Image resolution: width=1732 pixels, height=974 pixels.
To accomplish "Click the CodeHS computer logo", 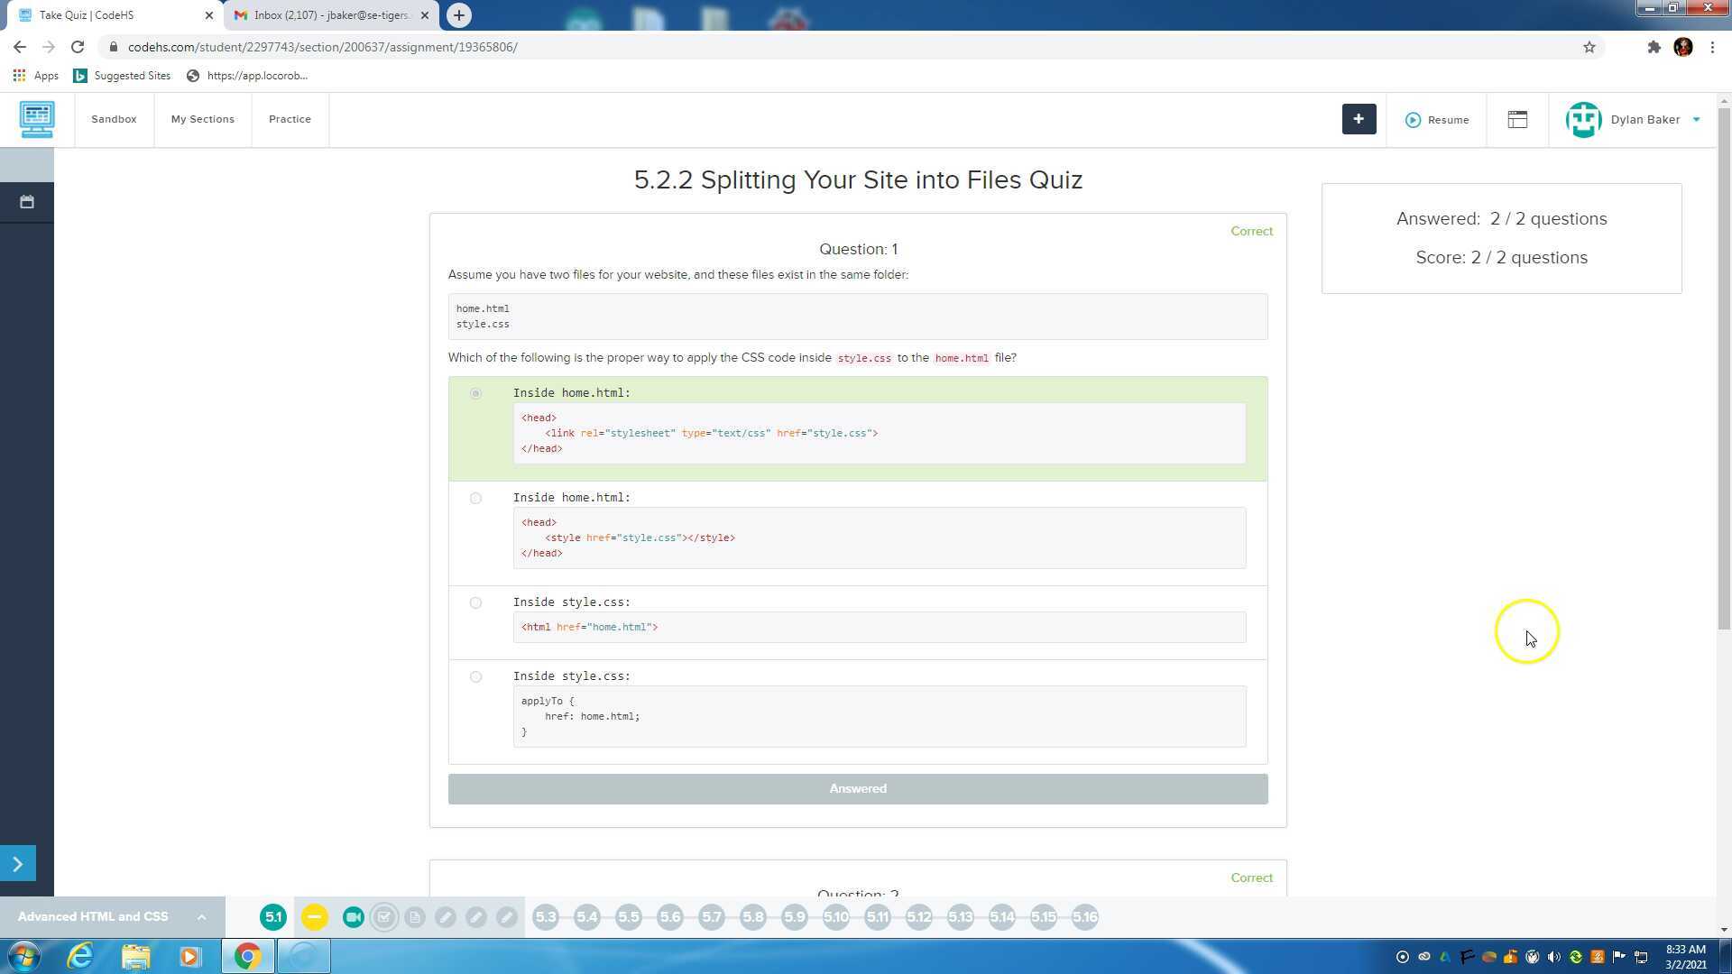I will click(x=37, y=119).
